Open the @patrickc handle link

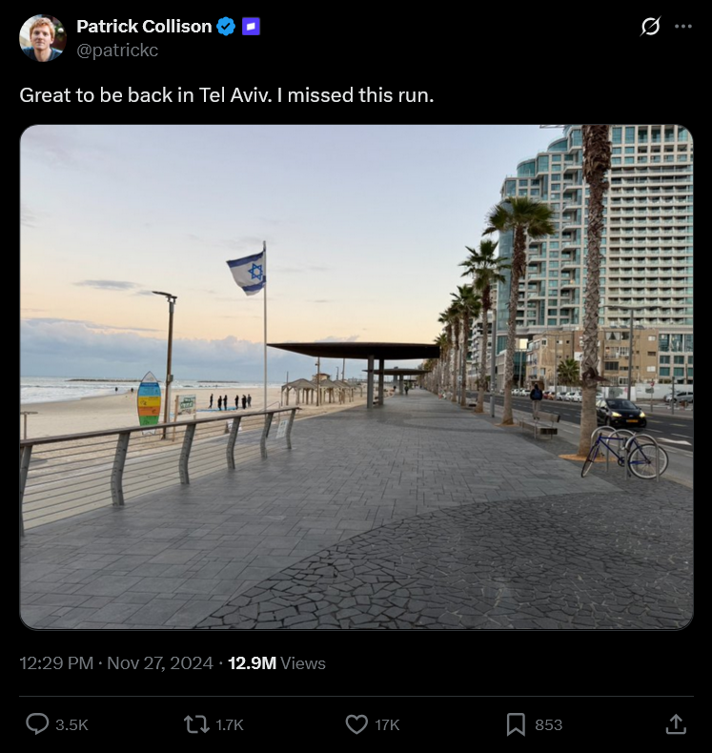[117, 51]
